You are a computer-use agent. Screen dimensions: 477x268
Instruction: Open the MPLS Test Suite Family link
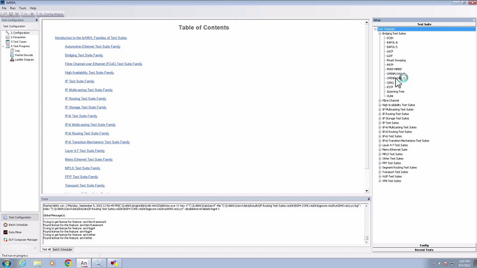pos(82,168)
